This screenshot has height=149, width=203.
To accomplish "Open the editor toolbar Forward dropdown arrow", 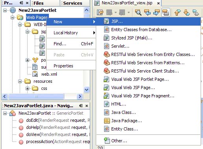I will (x=129, y=13).
